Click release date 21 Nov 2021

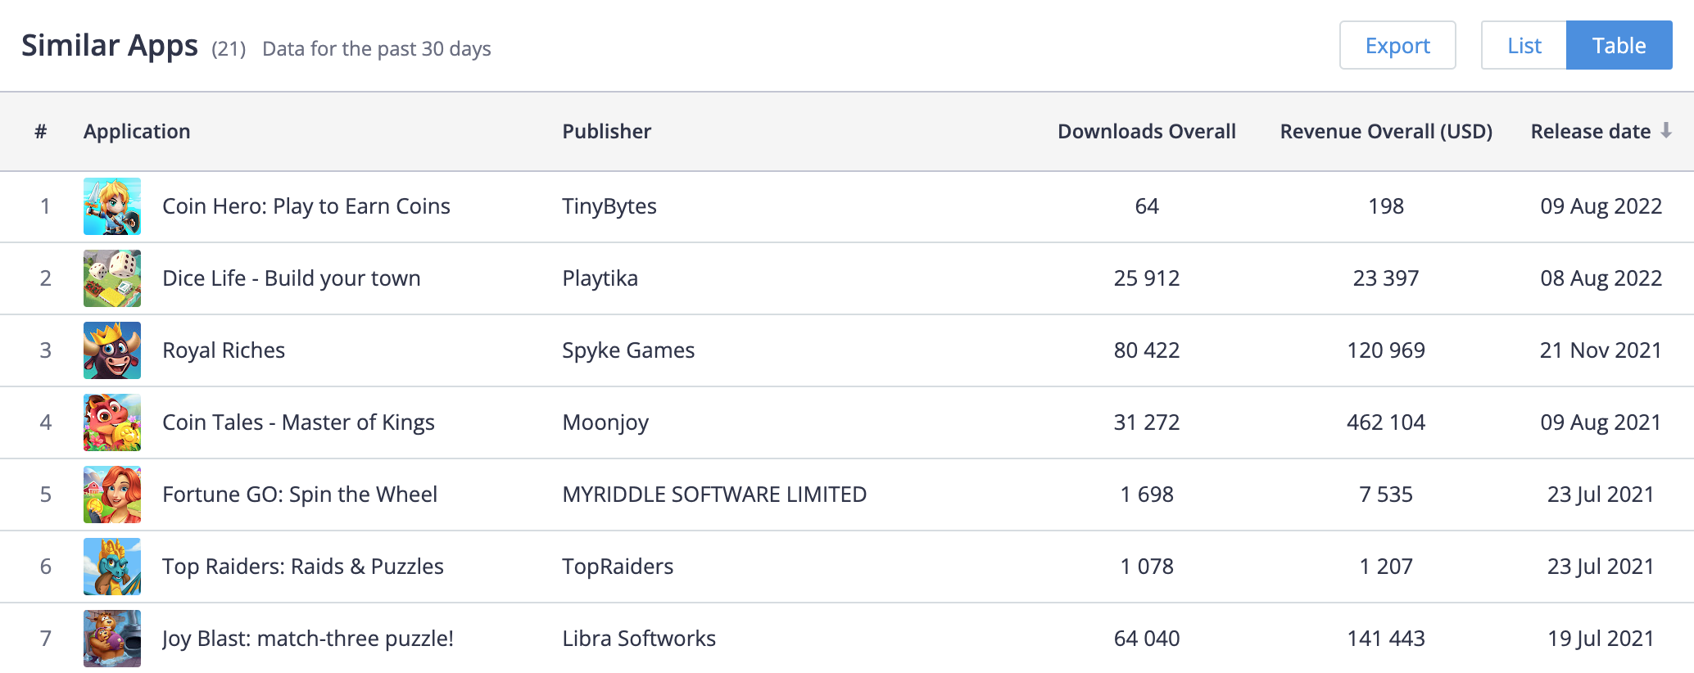click(1601, 350)
